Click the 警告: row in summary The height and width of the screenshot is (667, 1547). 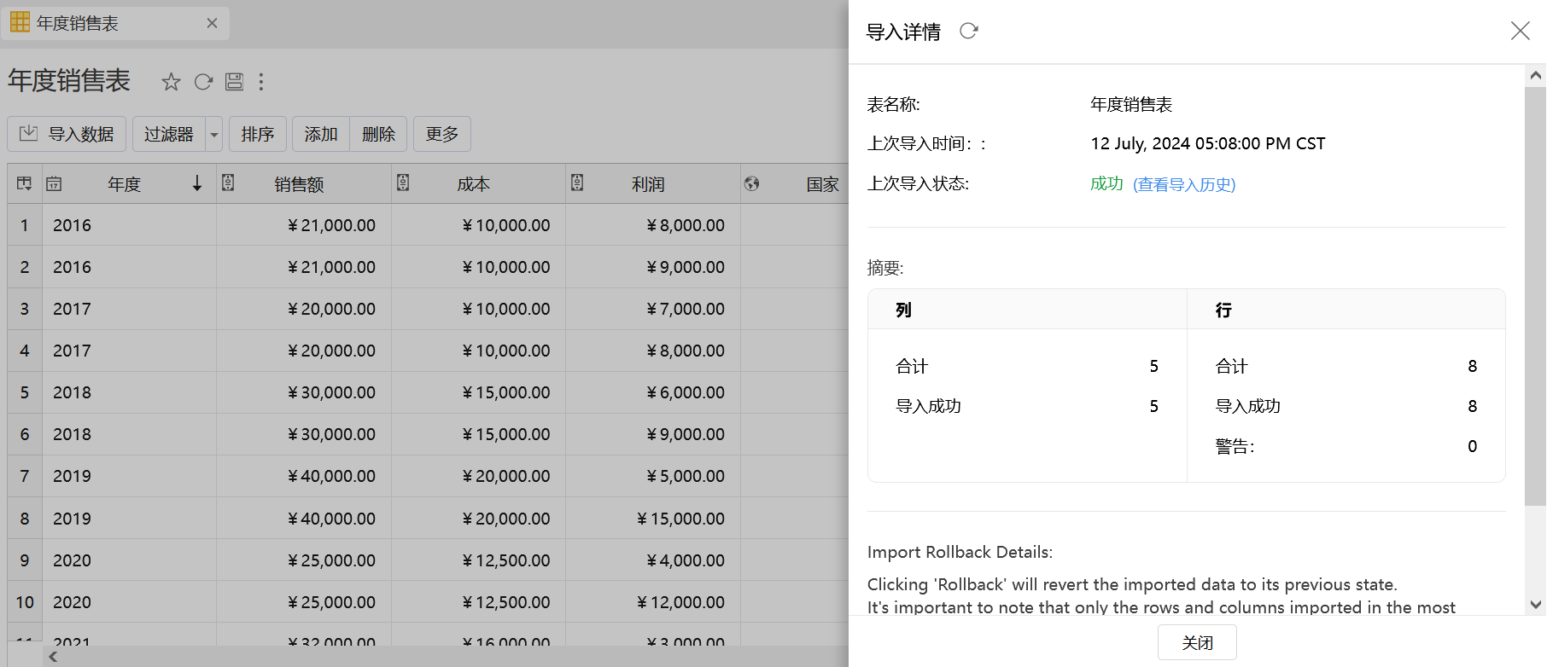point(1346,446)
